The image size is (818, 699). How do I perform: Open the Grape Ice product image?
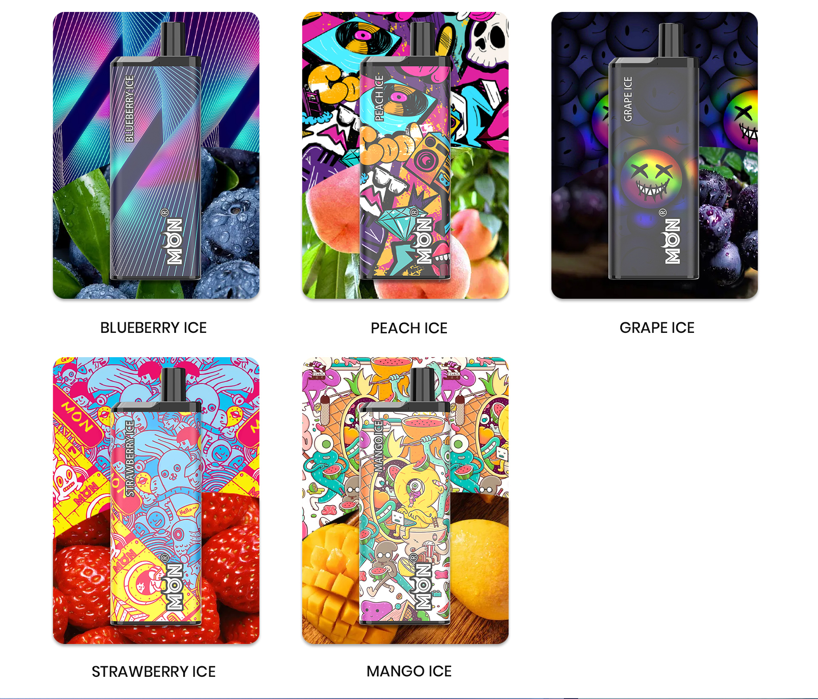654,155
